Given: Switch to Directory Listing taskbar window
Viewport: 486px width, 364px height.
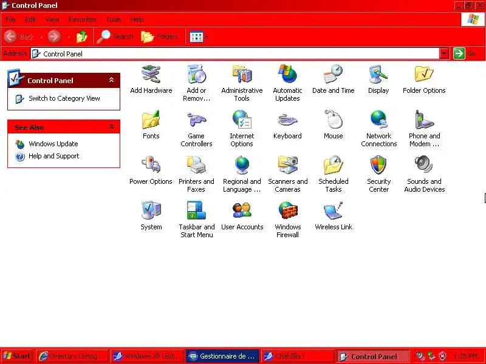Looking at the screenshot, I should pyautogui.click(x=72, y=356).
